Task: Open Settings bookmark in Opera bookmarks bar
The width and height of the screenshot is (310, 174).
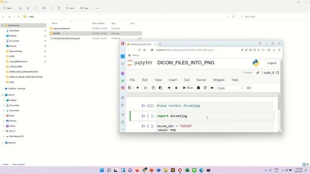Action: pyautogui.click(x=134, y=55)
